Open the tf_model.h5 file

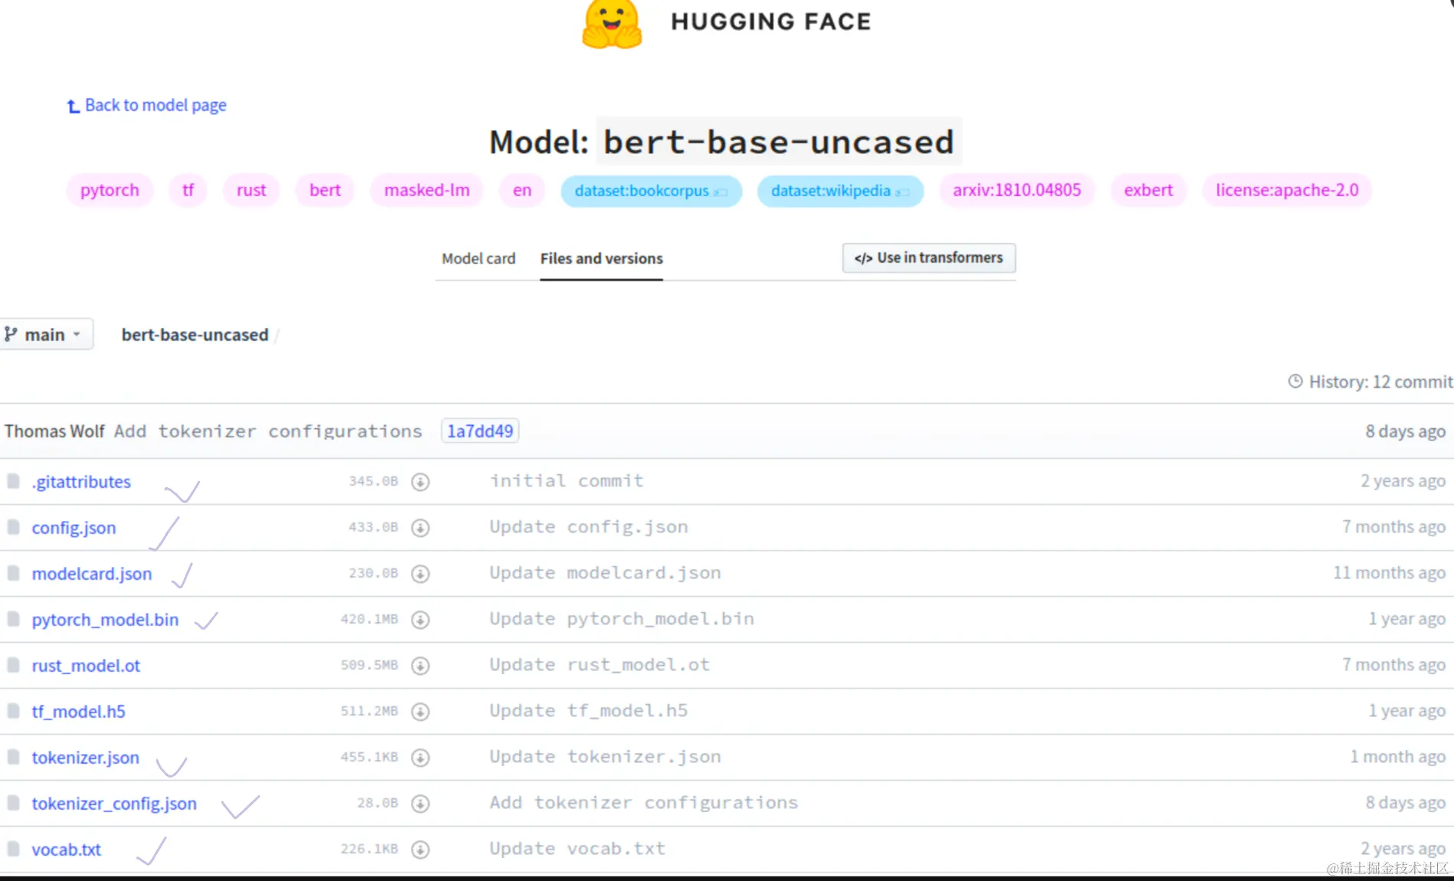78,712
